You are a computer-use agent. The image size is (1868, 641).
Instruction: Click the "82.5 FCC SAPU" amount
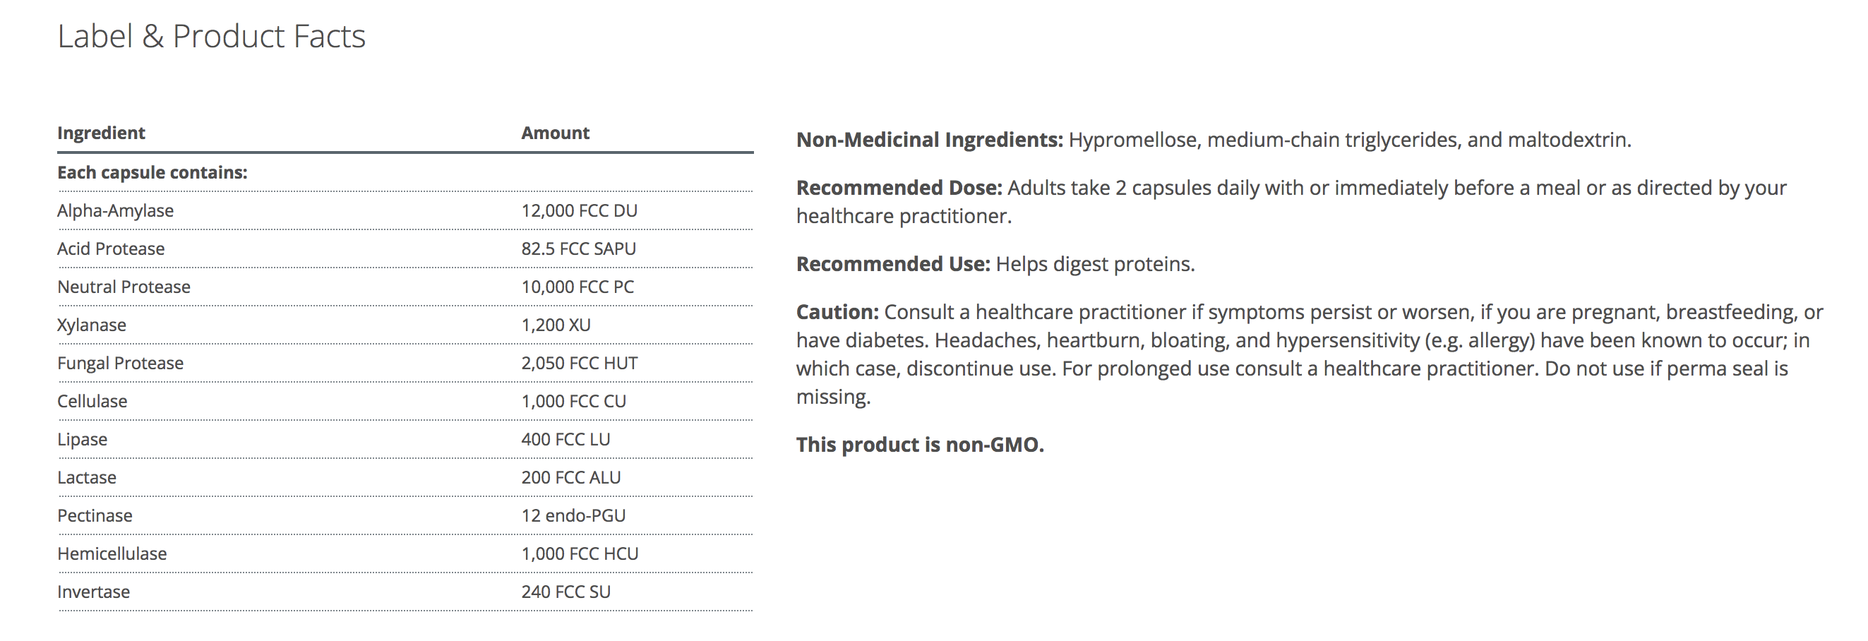(578, 248)
